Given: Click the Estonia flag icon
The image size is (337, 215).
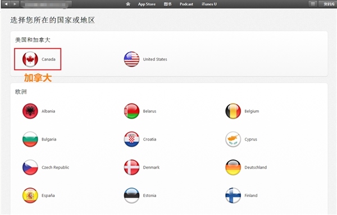Looking at the screenshot, I should [x=131, y=195].
